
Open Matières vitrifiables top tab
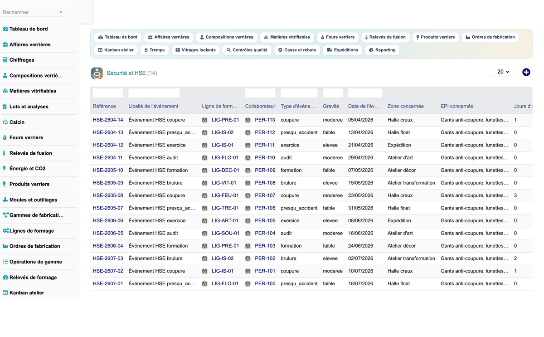287,37
